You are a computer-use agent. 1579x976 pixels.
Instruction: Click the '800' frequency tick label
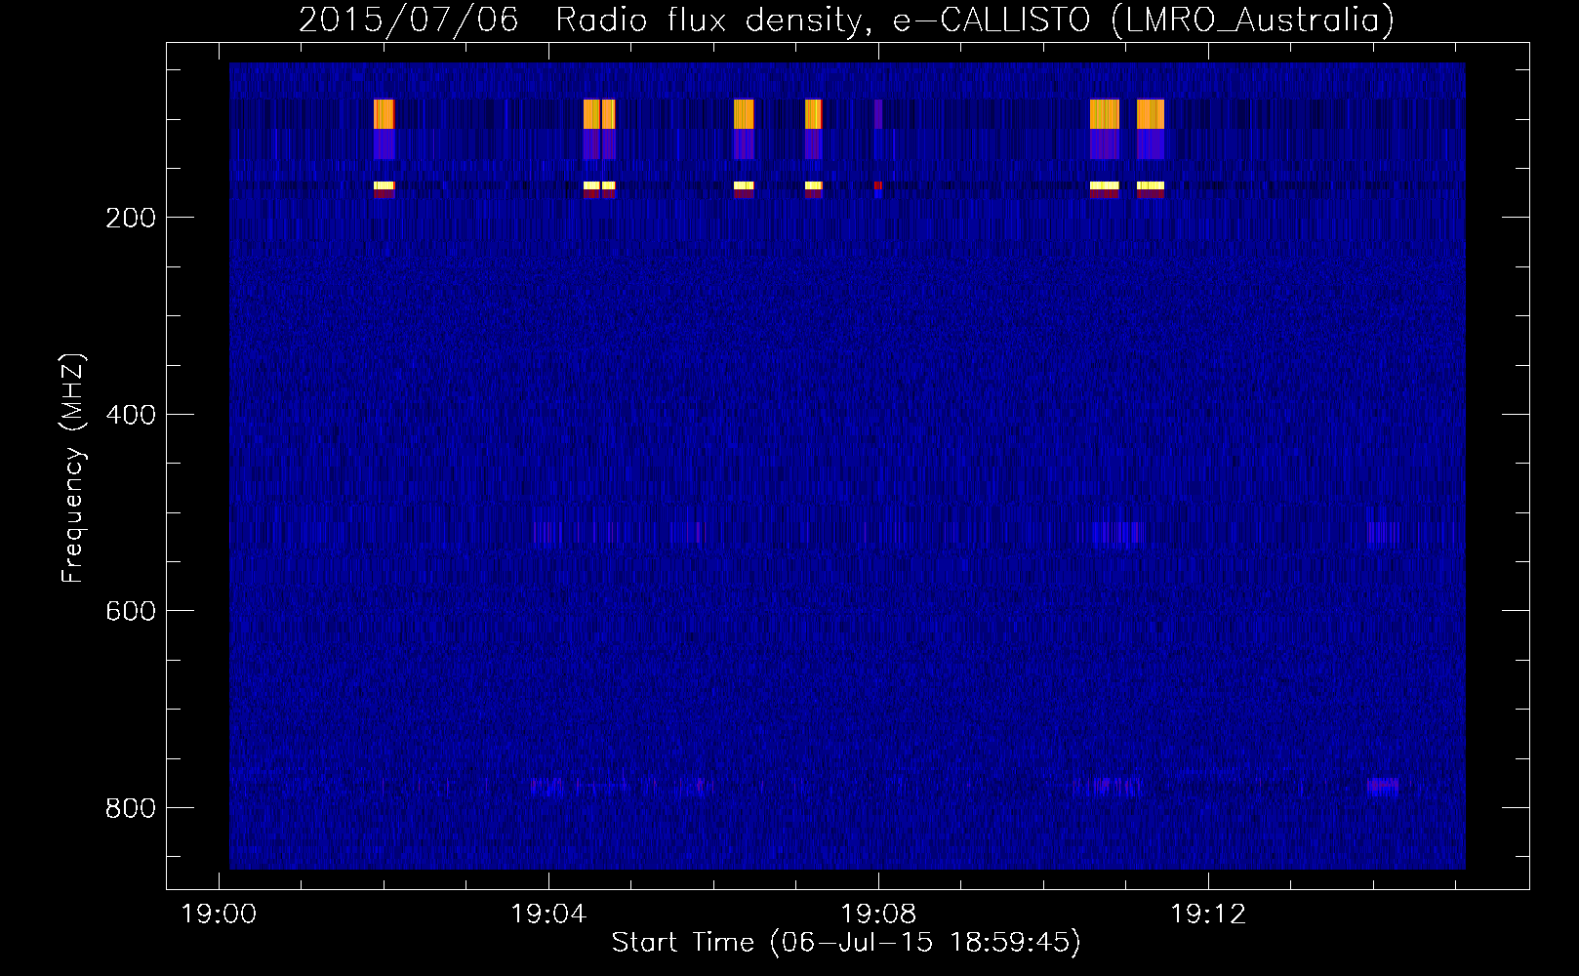[131, 808]
